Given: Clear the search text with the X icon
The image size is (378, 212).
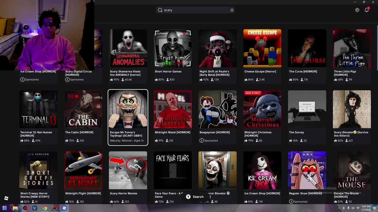Looking at the screenshot, I should tap(232, 10).
